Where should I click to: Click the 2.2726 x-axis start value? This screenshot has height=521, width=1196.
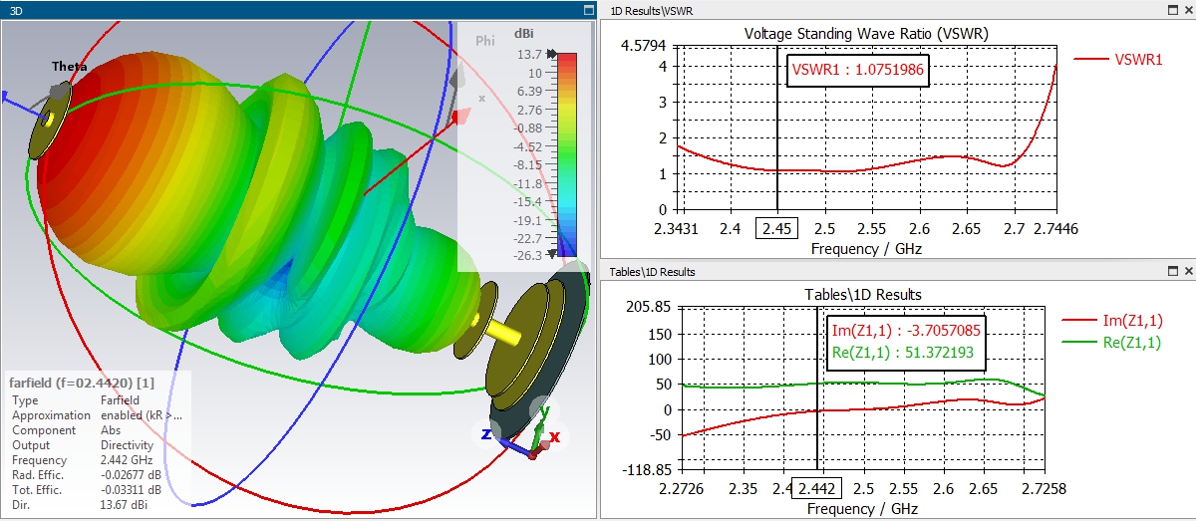tap(682, 489)
